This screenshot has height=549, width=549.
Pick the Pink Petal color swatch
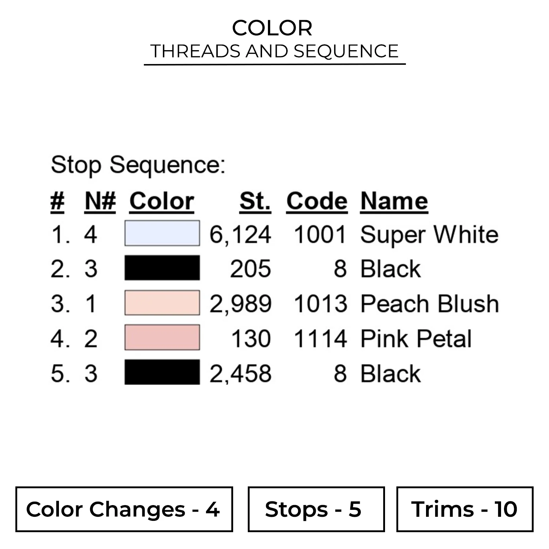(x=162, y=337)
